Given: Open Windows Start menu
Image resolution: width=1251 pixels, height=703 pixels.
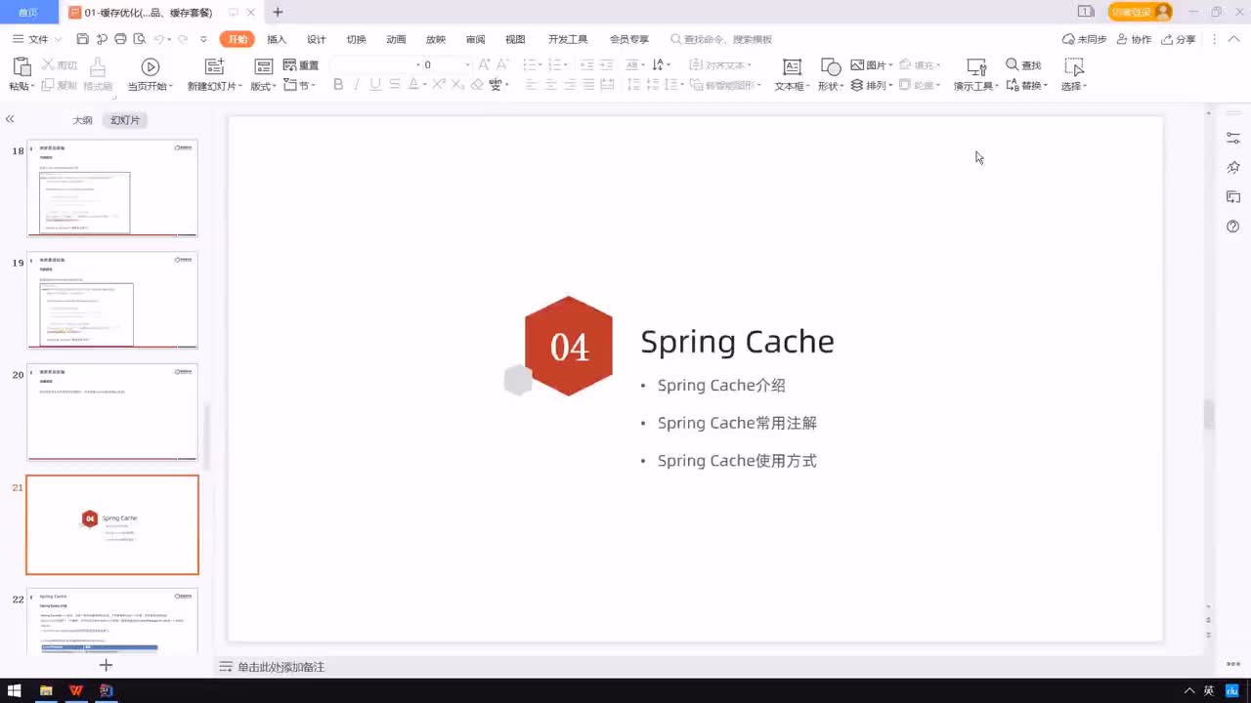Looking at the screenshot, I should 15,690.
